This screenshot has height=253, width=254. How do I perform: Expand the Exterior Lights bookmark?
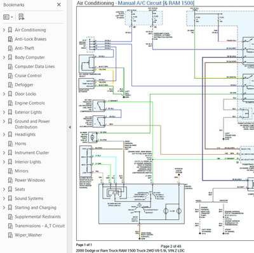coord(4,112)
